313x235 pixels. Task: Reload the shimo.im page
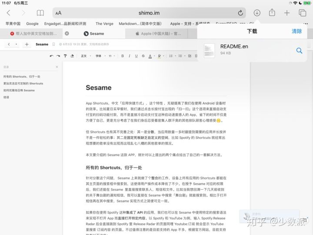[x=240, y=13]
